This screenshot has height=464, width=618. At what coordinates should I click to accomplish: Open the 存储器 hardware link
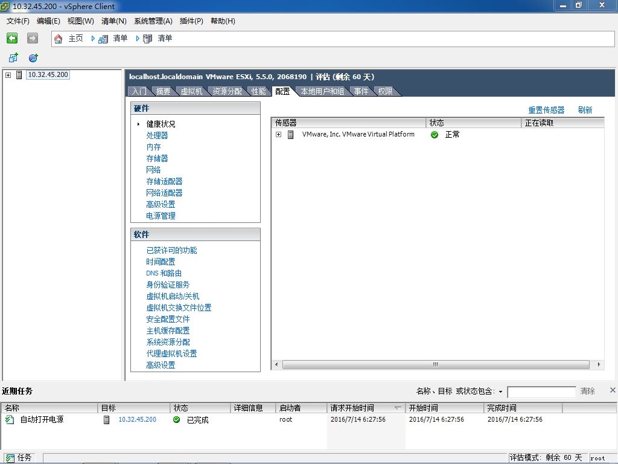(158, 158)
